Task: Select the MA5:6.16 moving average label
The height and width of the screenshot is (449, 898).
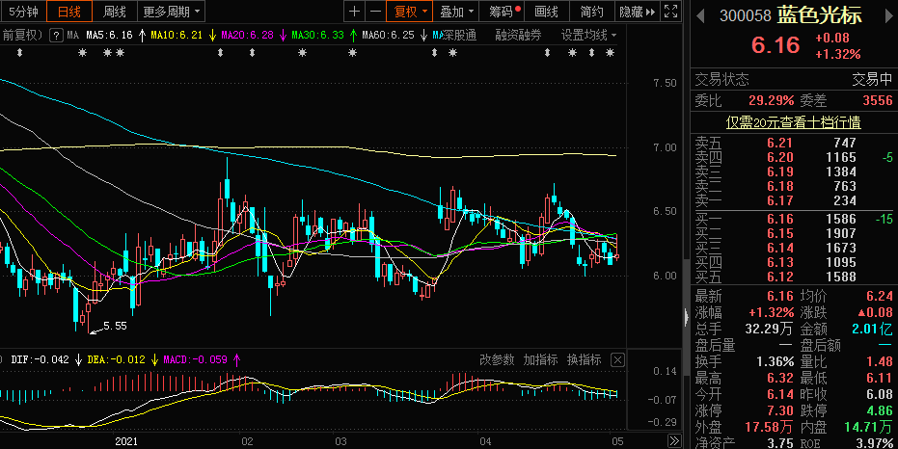Action: pyautogui.click(x=109, y=36)
